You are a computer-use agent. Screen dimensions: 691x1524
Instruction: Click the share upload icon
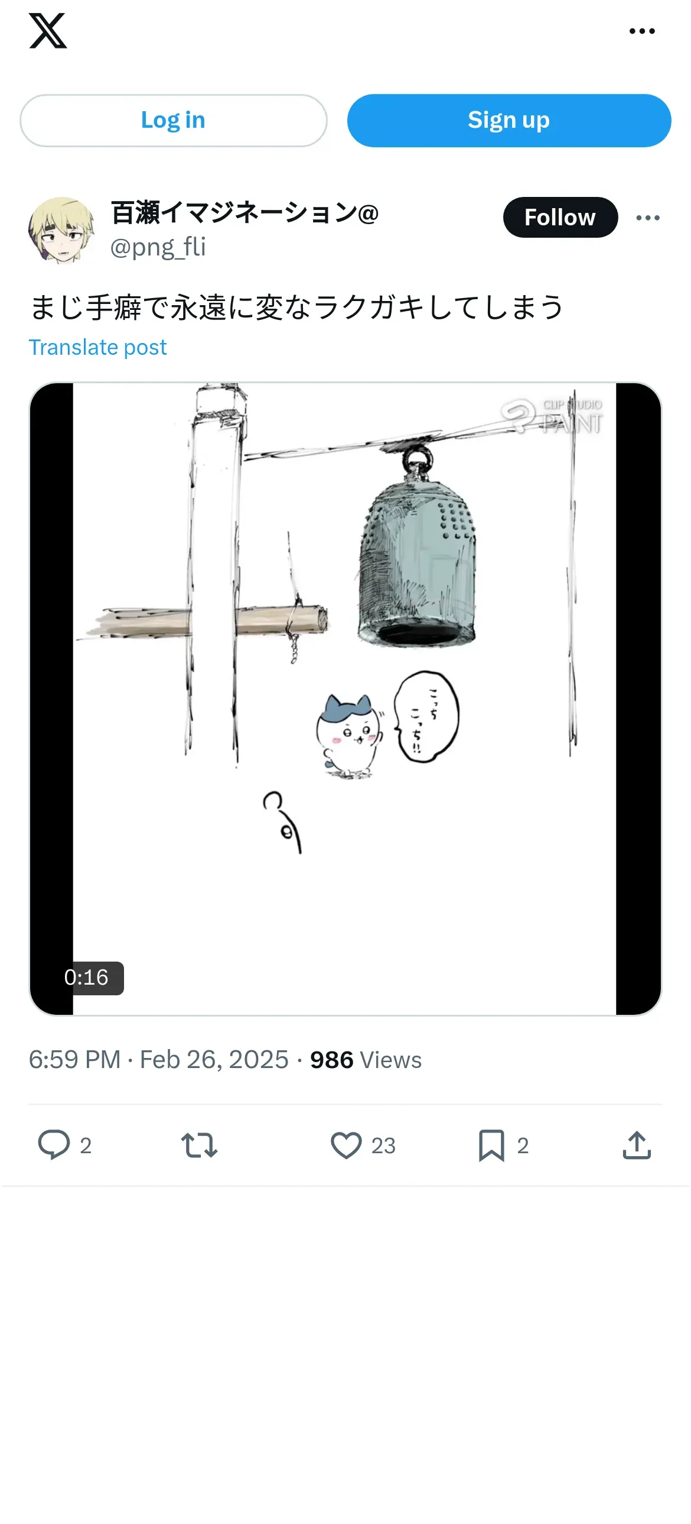tap(637, 1145)
